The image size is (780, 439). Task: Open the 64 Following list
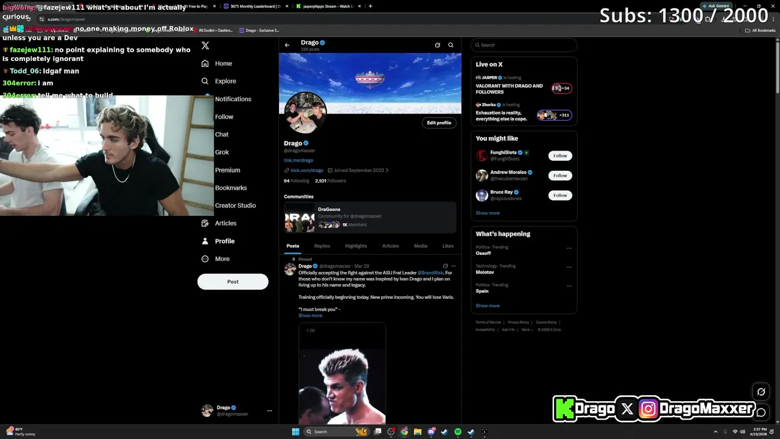(x=296, y=180)
